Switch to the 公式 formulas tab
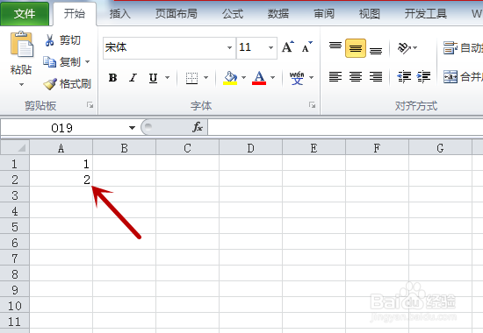 click(233, 14)
